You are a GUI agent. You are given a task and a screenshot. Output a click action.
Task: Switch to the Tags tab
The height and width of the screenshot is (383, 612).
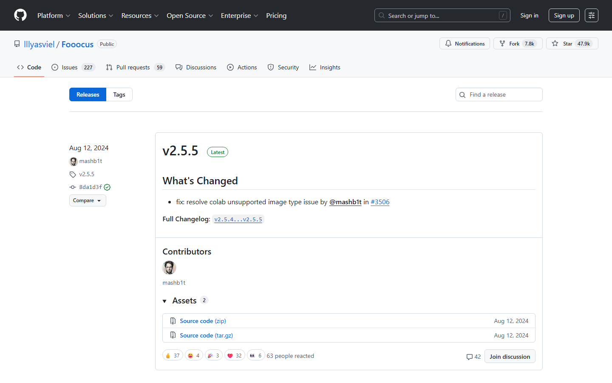[x=119, y=94]
